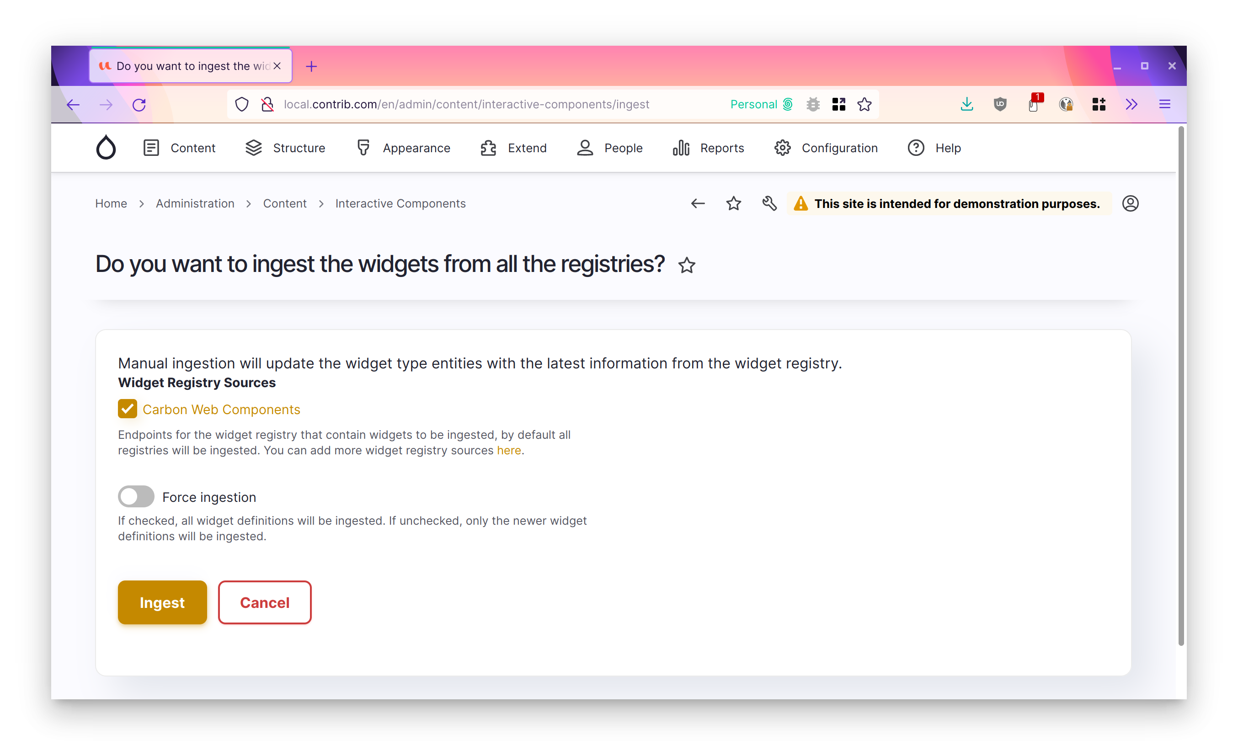
Task: Click the Cancel button to abort
Action: click(265, 602)
